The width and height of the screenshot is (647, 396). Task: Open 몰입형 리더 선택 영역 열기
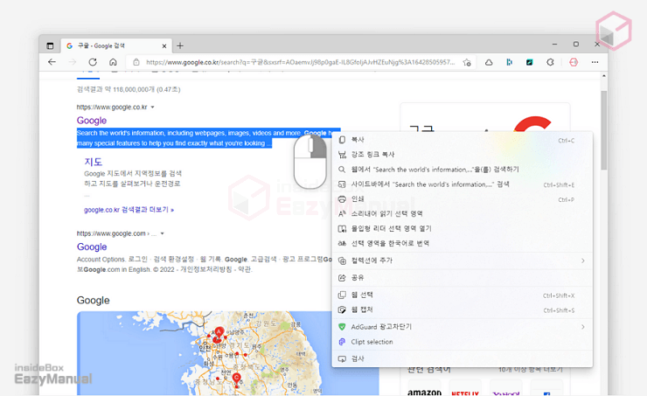tap(463, 228)
